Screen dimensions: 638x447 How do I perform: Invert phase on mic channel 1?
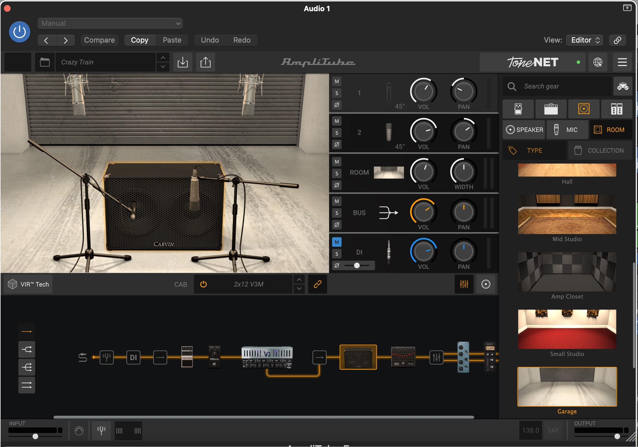[337, 105]
